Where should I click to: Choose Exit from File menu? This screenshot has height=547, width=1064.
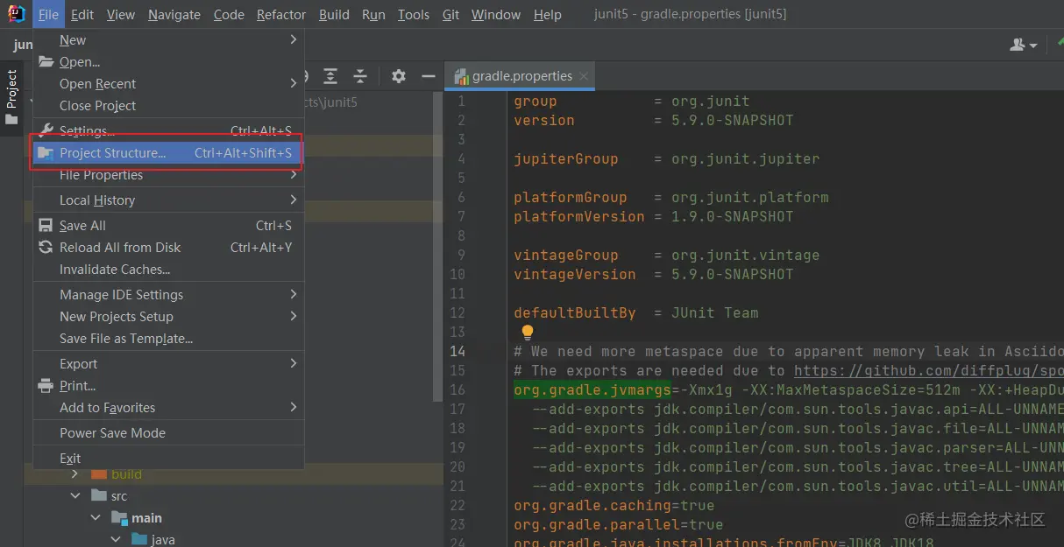[168, 459]
